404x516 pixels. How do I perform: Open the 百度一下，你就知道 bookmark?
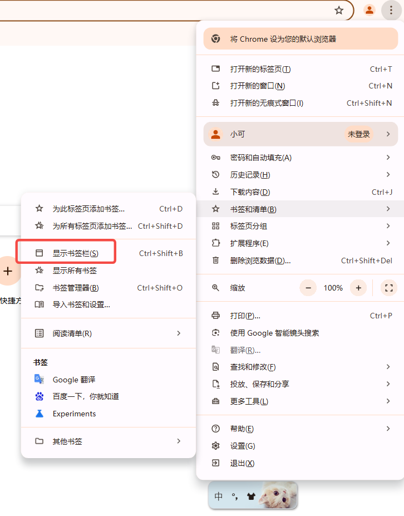109,396
